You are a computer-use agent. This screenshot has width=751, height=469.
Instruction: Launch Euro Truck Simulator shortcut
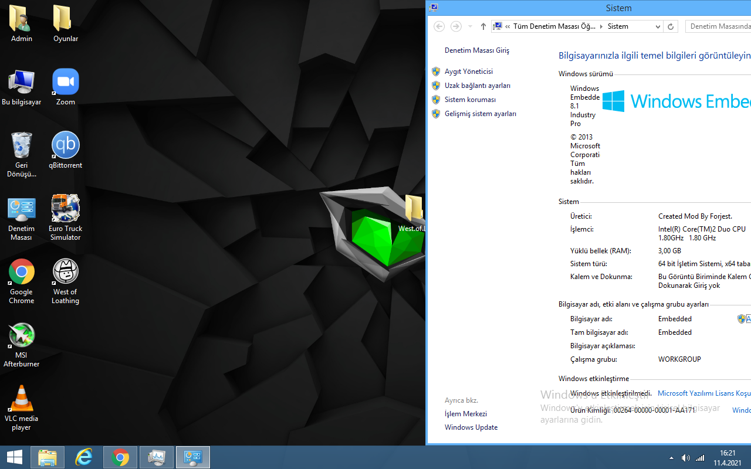coord(65,217)
